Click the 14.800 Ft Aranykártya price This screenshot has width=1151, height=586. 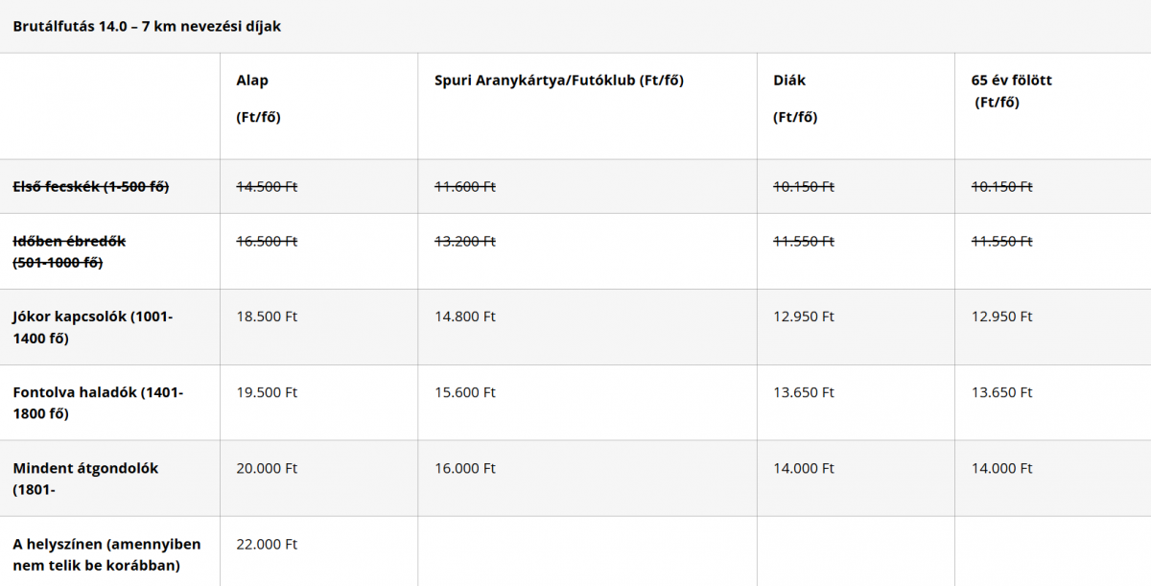pos(464,316)
